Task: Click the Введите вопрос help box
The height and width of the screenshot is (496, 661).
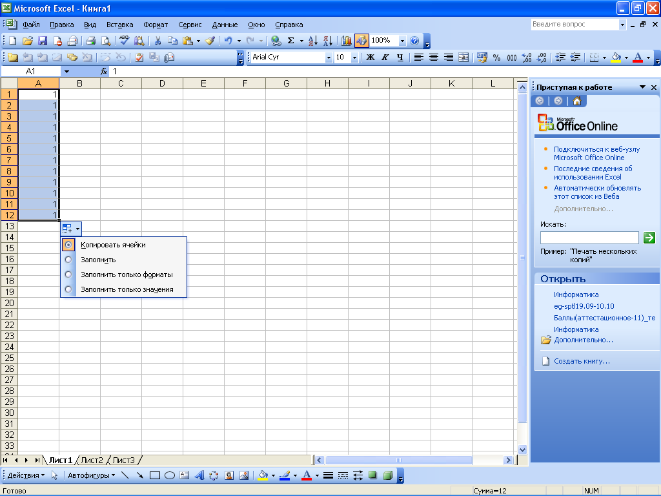Action: click(575, 25)
